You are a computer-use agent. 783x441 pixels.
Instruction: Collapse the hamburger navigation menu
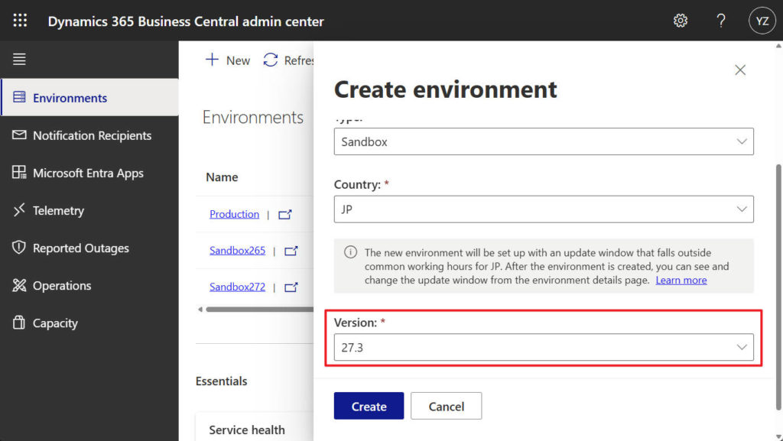[19, 59]
